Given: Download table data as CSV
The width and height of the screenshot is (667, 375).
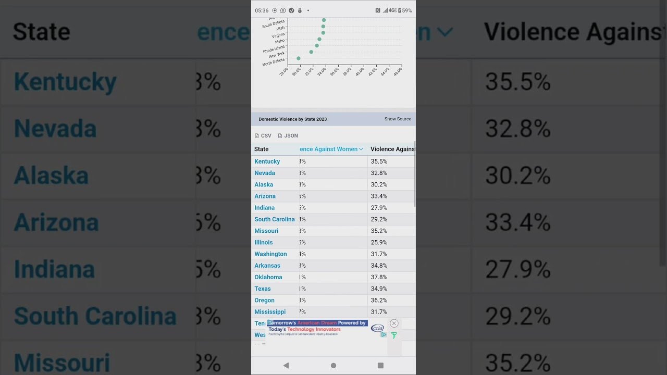Looking at the screenshot, I should pos(263,136).
